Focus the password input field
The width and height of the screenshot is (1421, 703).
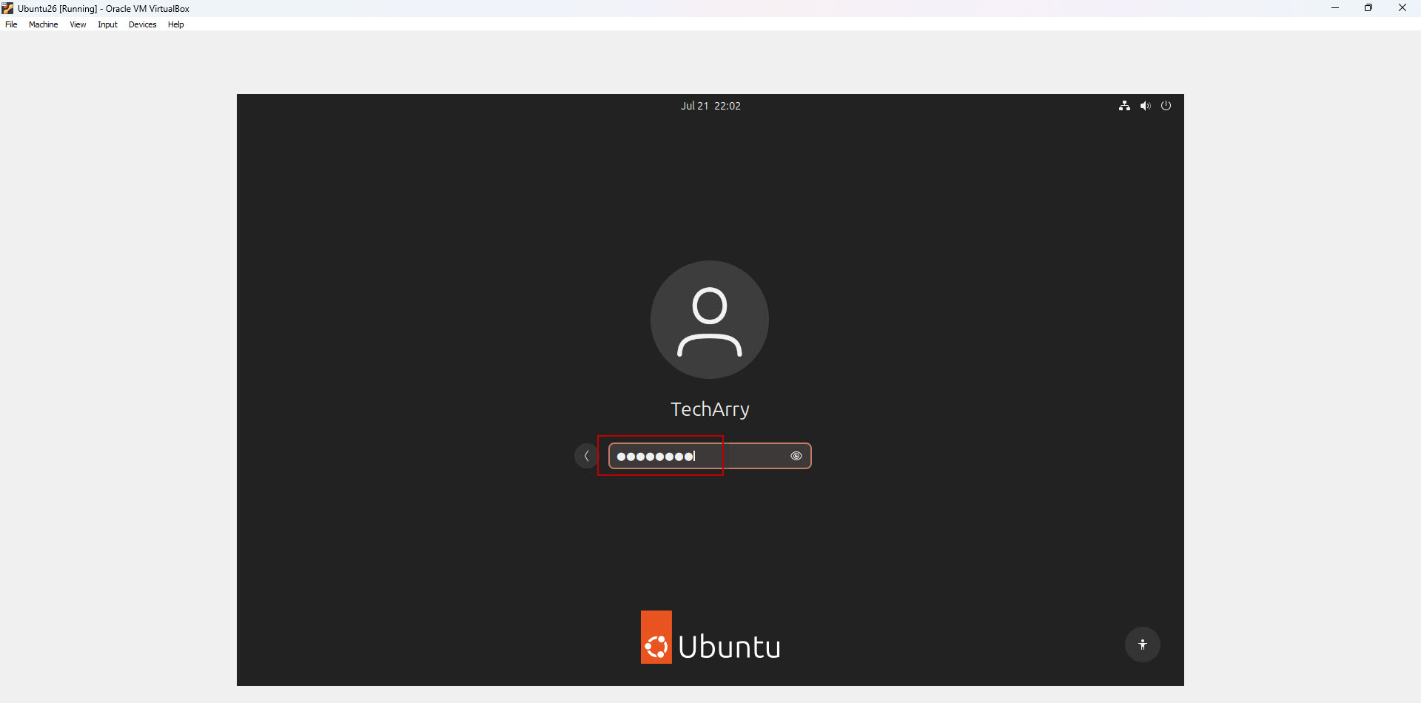[x=710, y=456]
